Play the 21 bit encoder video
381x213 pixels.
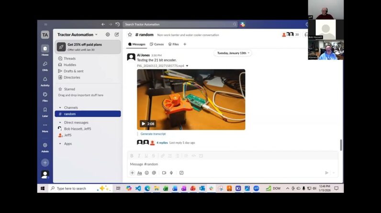[144, 123]
